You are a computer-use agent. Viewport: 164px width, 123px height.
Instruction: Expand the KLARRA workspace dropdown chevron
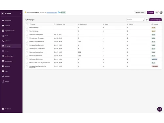[21, 13]
